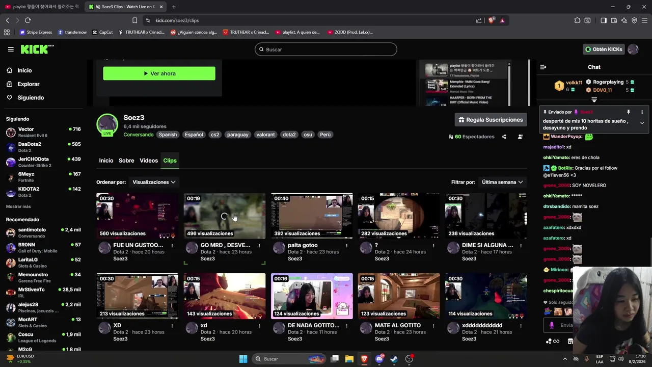The image size is (652, 367).
Task: Open Ordenar por Visualizaciones dropdown
Action: pos(154,182)
